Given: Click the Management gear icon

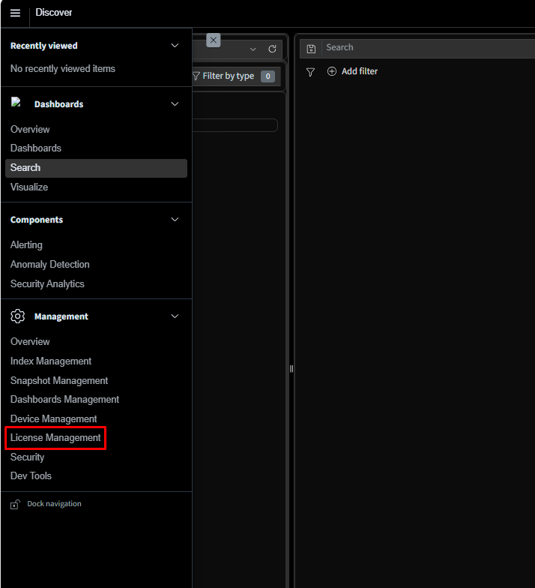Looking at the screenshot, I should coord(17,316).
